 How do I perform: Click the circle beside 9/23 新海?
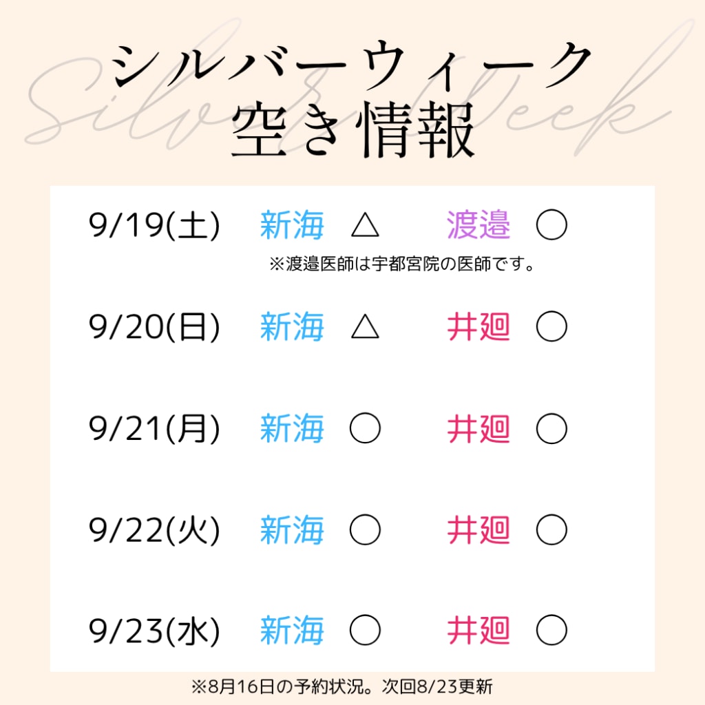click(x=365, y=630)
